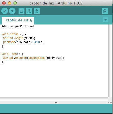Click the 'void loop() {' line

tap(12, 54)
